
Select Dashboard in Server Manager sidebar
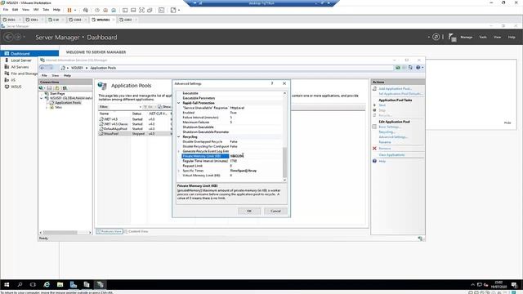pos(29,53)
